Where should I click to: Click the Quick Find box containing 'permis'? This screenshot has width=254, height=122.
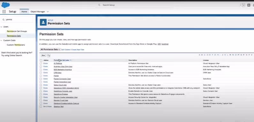pos(17,19)
